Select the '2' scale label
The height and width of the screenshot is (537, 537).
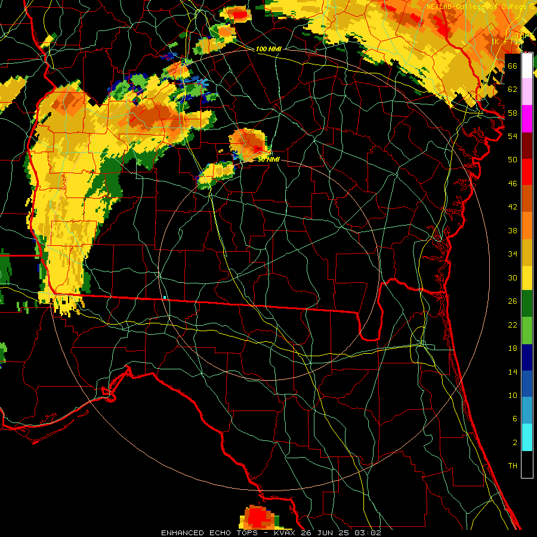pyautogui.click(x=514, y=443)
